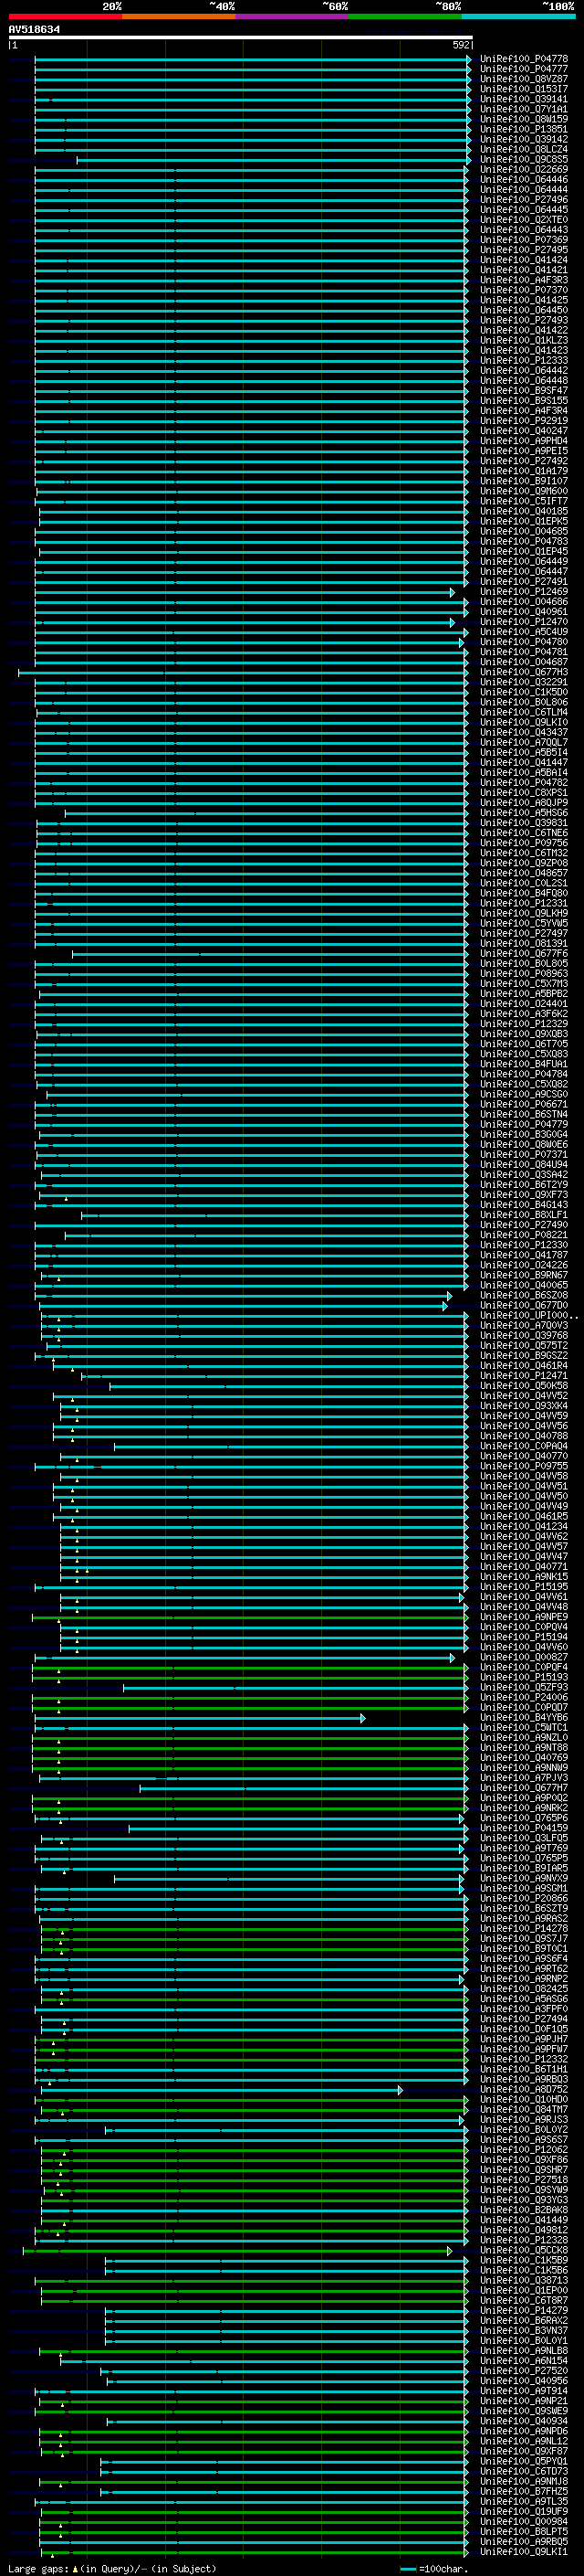Click the UniRef100_Q677D0 label
This screenshot has height=2576, width=584.
(524, 1306)
